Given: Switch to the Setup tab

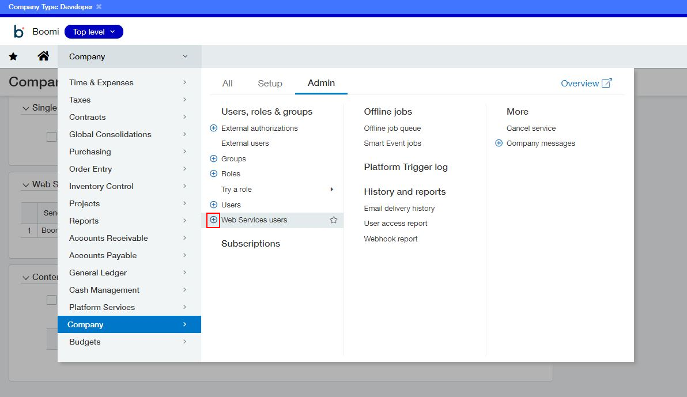Looking at the screenshot, I should pyautogui.click(x=270, y=83).
